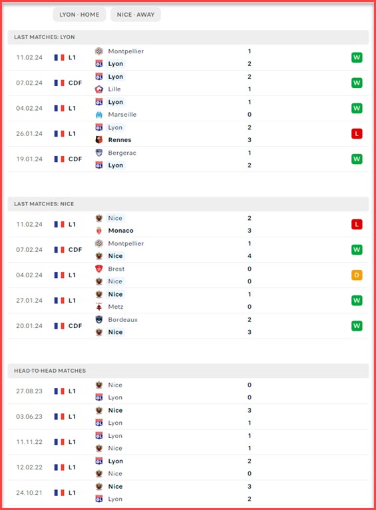This screenshot has width=376, height=510.
Task: Click the Rennes club crest icon
Action: point(99,140)
